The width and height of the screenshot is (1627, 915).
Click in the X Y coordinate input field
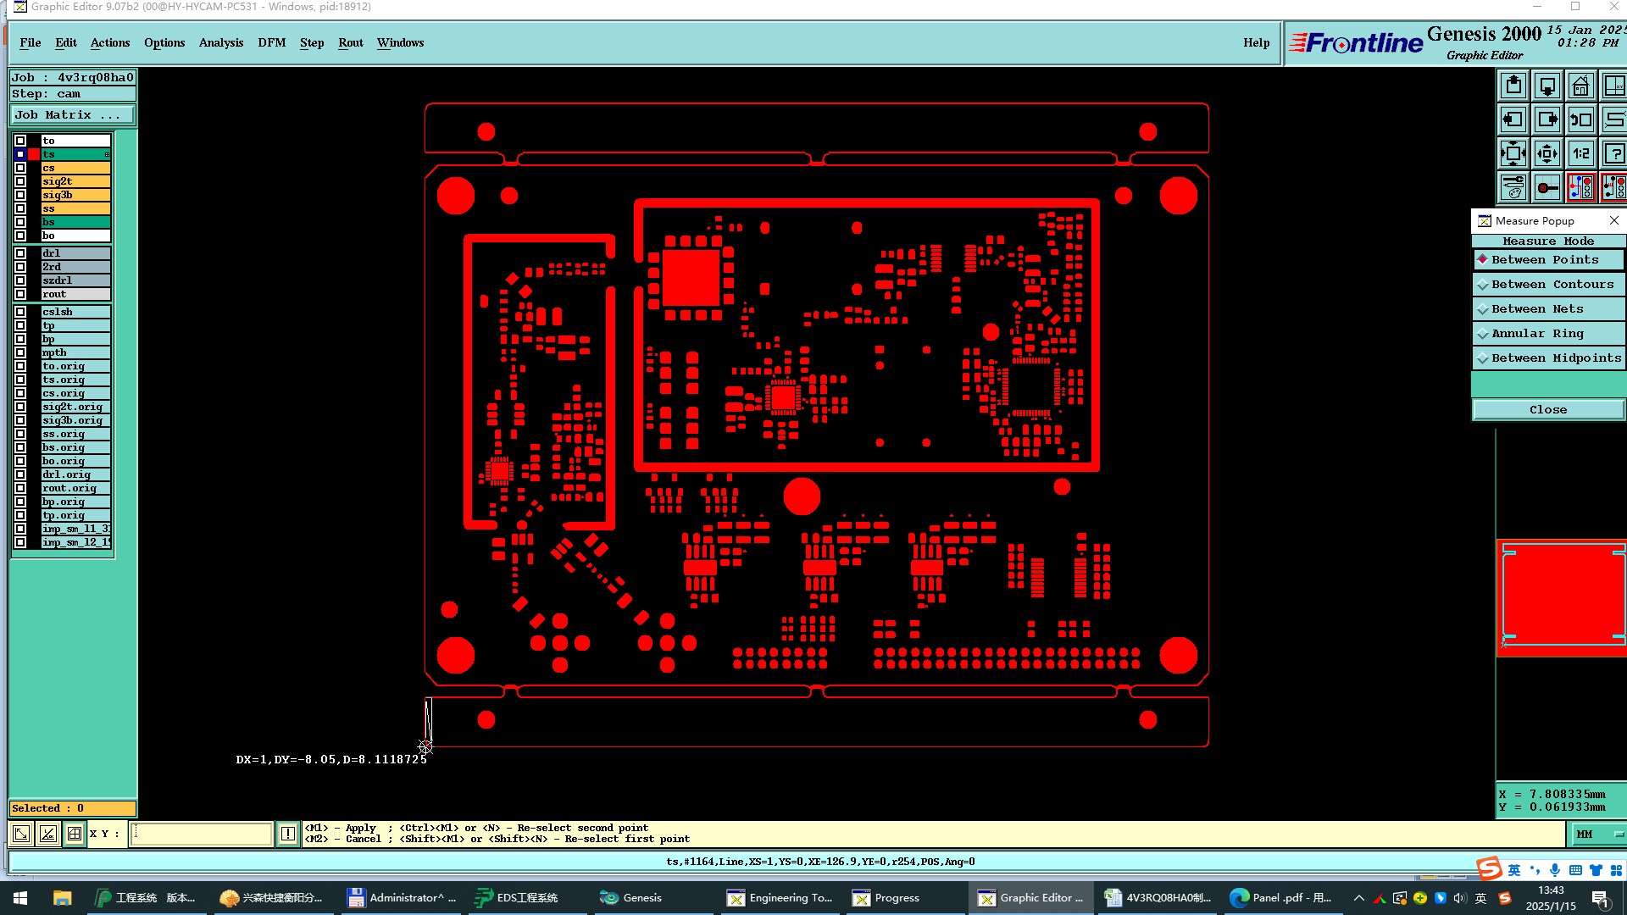(201, 835)
